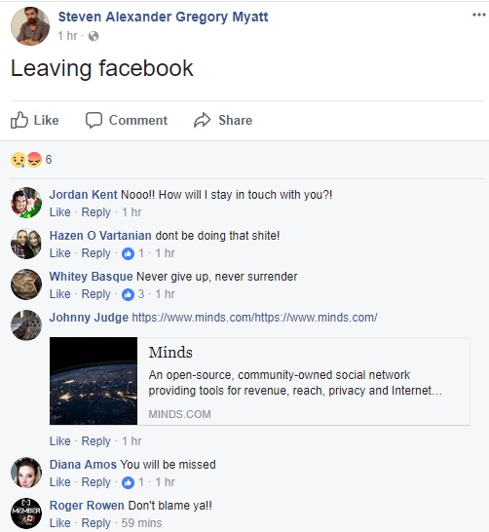Click the sad reaction emoji
Image resolution: width=489 pixels, height=532 pixels.
[19, 160]
